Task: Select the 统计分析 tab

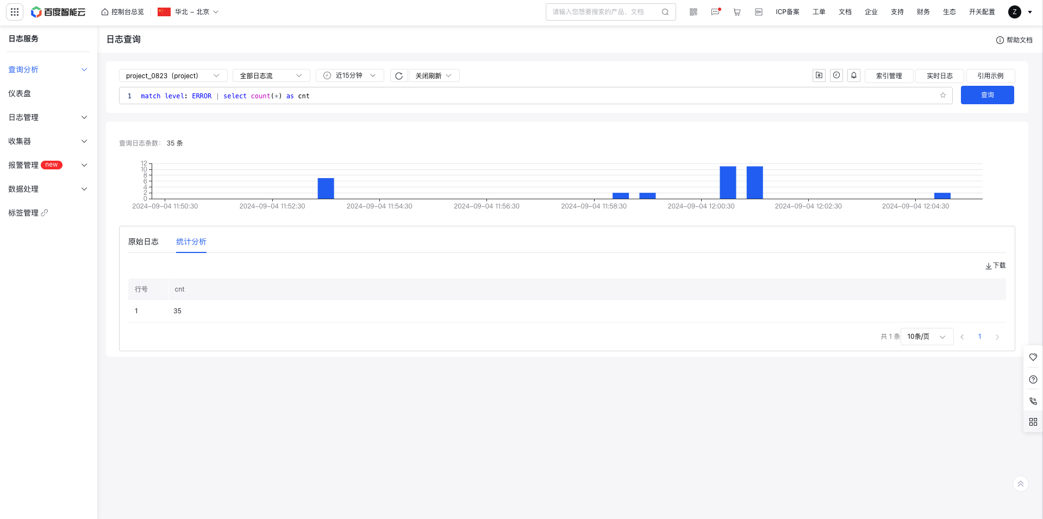Action: pyautogui.click(x=191, y=242)
